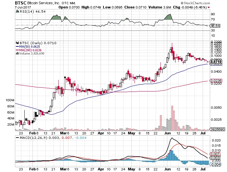
Task: Click the 0.007 signal tag on MACD axis
Action: pyautogui.click(x=215, y=154)
